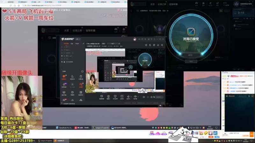This screenshot has height=143, width=255.
Task: Click the headset support icon in streaming assistant
Action: point(139,39)
